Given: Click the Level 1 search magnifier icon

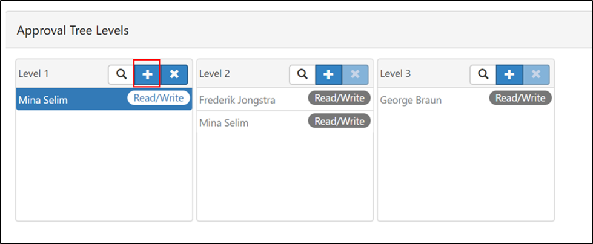Looking at the screenshot, I should pyautogui.click(x=121, y=74).
